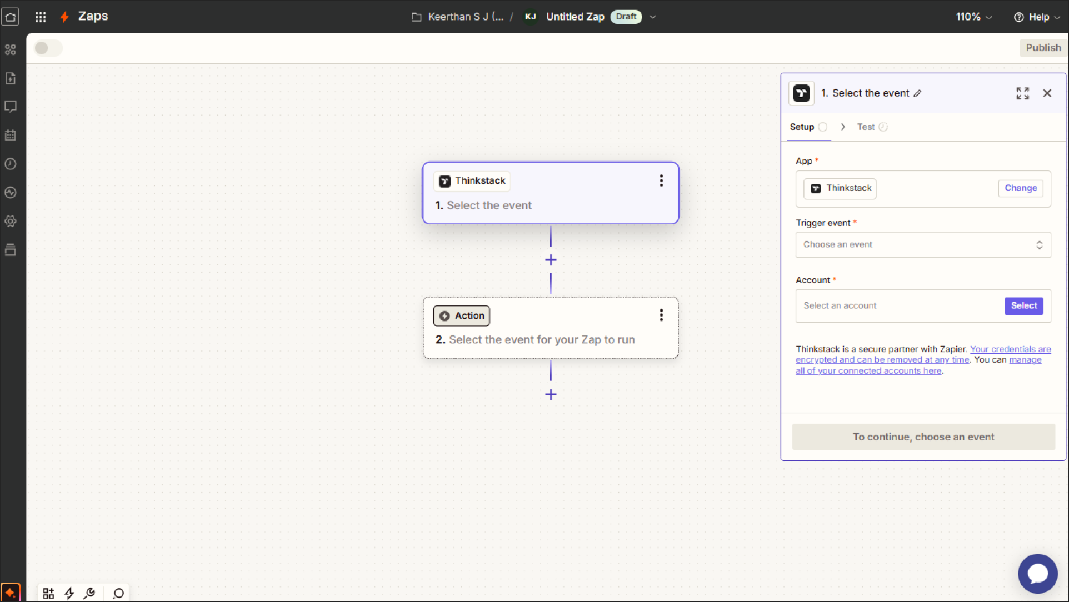The width and height of the screenshot is (1069, 602).
Task: Click the Untitled Zap title
Action: (575, 17)
